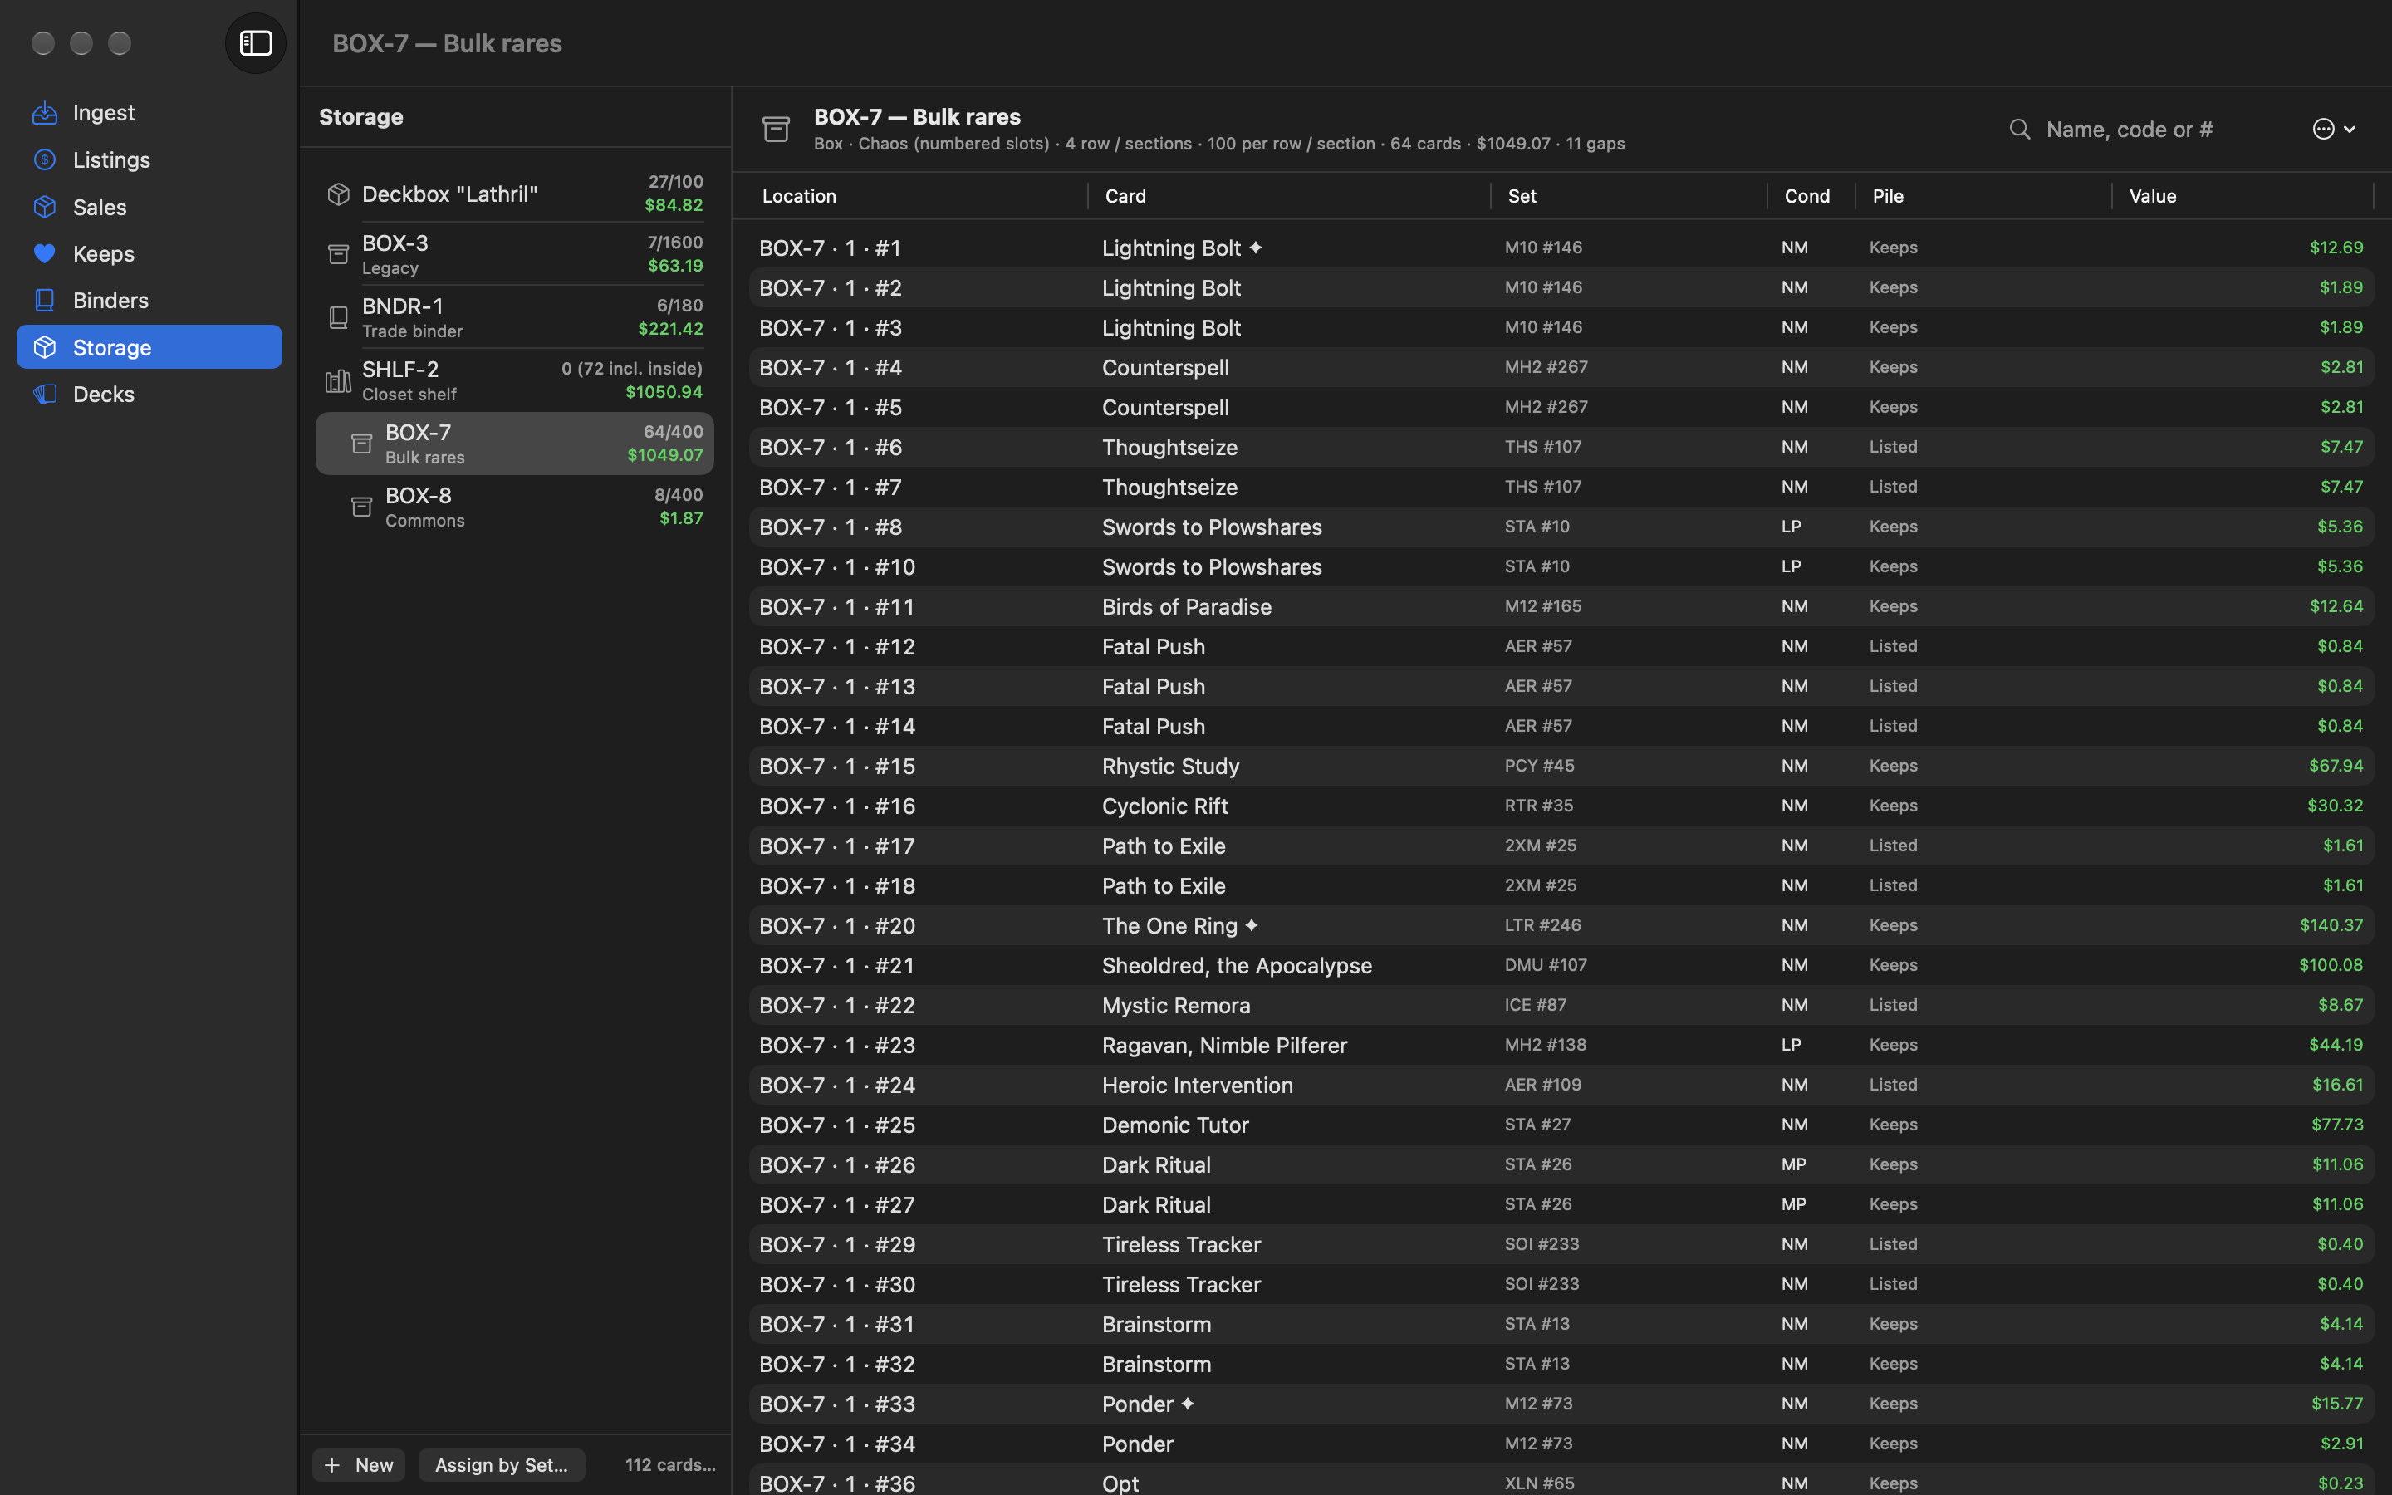The height and width of the screenshot is (1495, 2392).
Task: Click the Listings dollar icon
Action: (45, 159)
